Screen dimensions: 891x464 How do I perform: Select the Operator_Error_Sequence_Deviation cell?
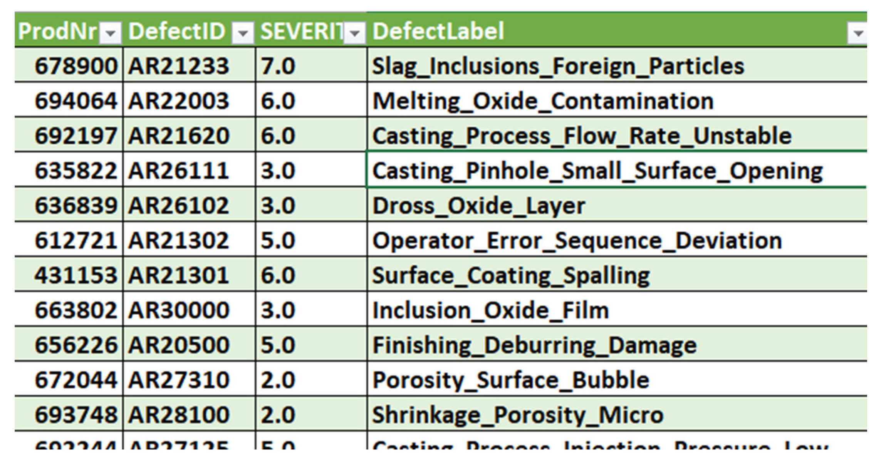(x=617, y=239)
